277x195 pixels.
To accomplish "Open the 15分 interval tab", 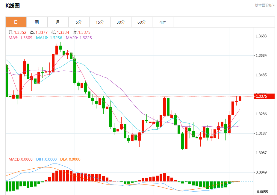I will pos(100,22).
